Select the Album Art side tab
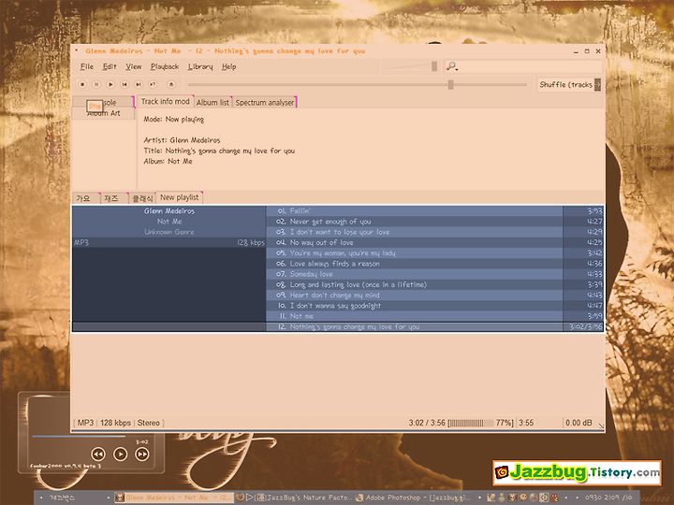This screenshot has height=505, width=674. (x=104, y=113)
